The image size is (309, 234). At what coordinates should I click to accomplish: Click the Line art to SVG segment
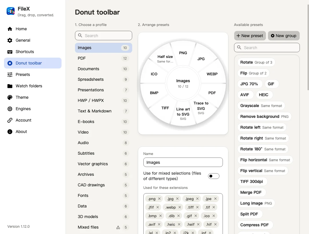tap(183, 114)
